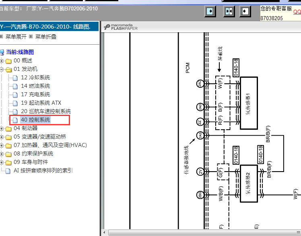
Task: Expand the 04 制动器 tree node
Action: tap(2, 128)
